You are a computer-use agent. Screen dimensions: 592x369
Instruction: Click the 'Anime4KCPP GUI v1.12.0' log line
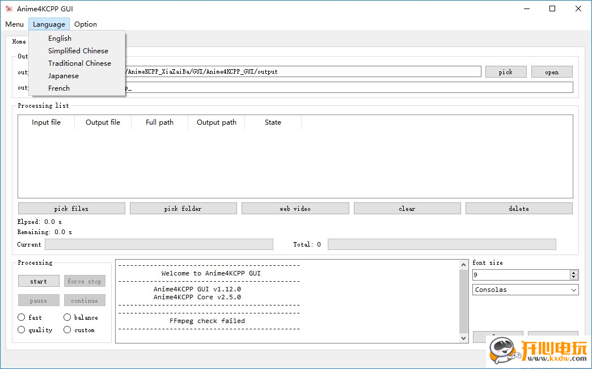click(x=197, y=289)
